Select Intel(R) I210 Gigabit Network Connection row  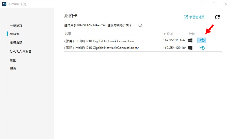[x=143, y=41]
